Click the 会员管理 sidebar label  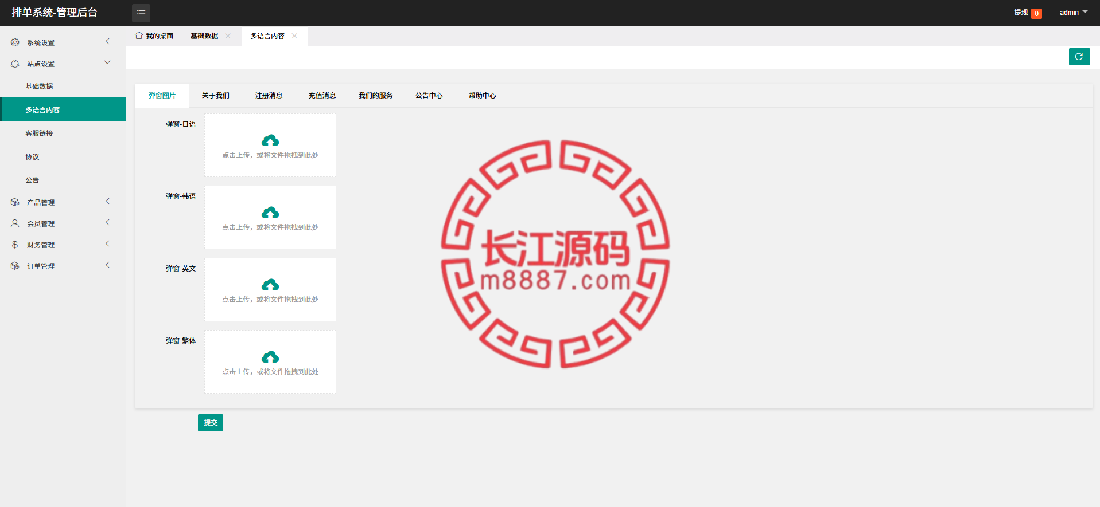tap(41, 224)
